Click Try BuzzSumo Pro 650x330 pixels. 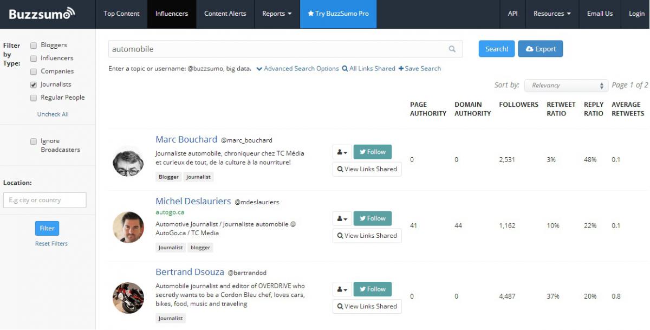[x=338, y=14]
